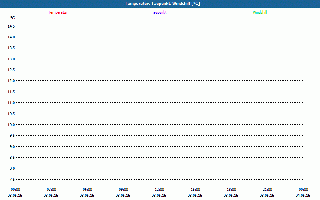Click the 12,0 y-axis tick label
This screenshot has width=320, height=200.
coord(11,81)
